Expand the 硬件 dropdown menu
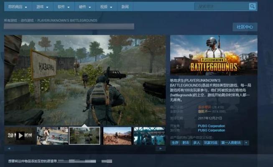This screenshot has height=167, width=273. 85,7
